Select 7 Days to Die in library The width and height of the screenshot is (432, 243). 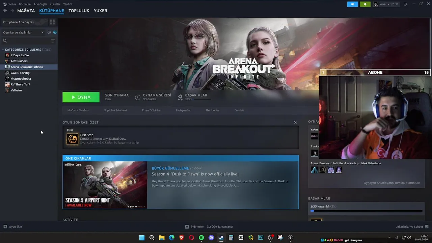click(x=29, y=55)
